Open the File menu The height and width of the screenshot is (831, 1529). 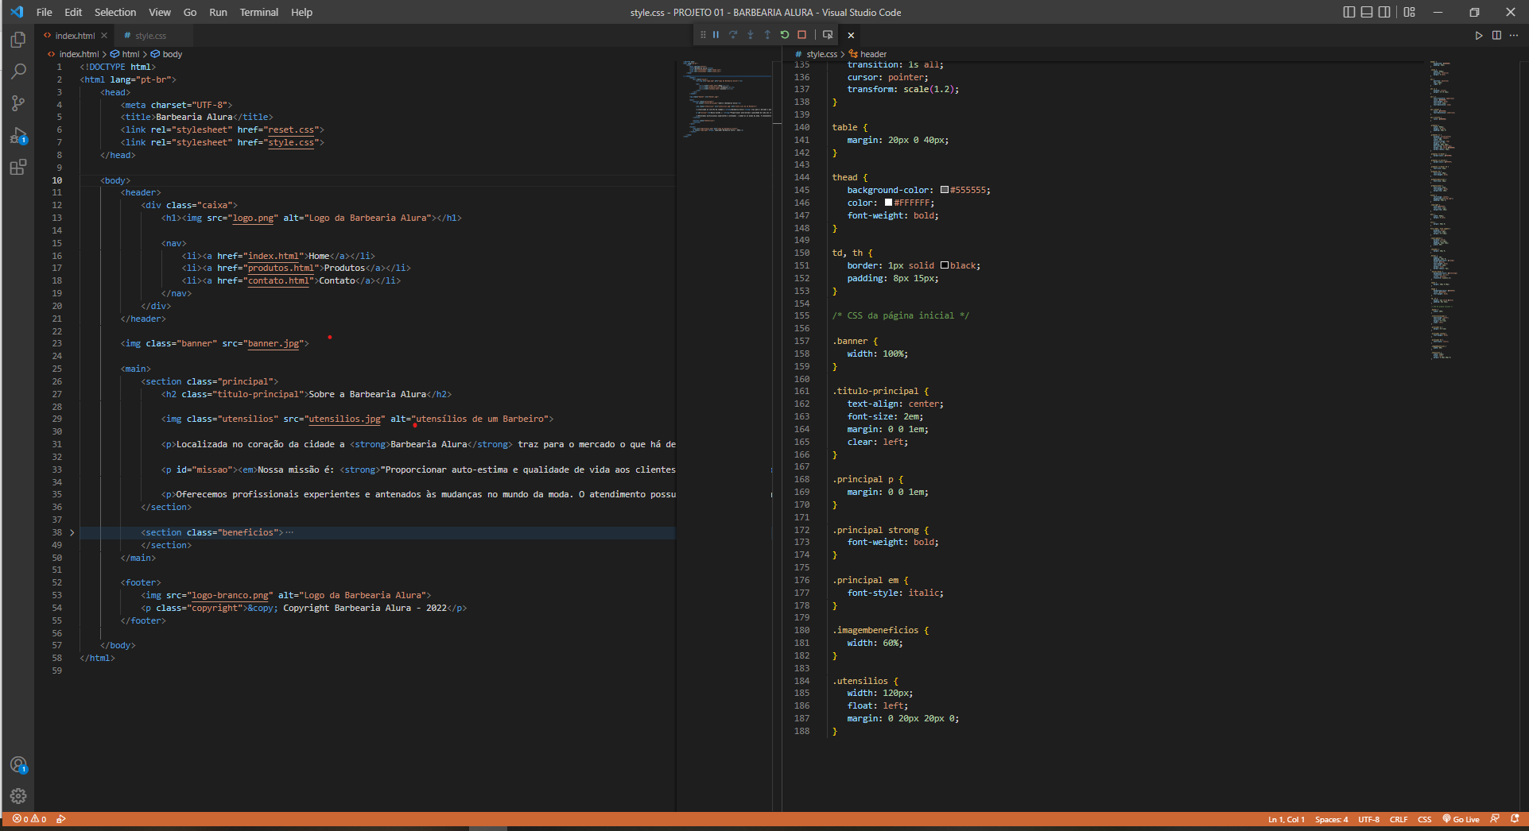tap(45, 12)
